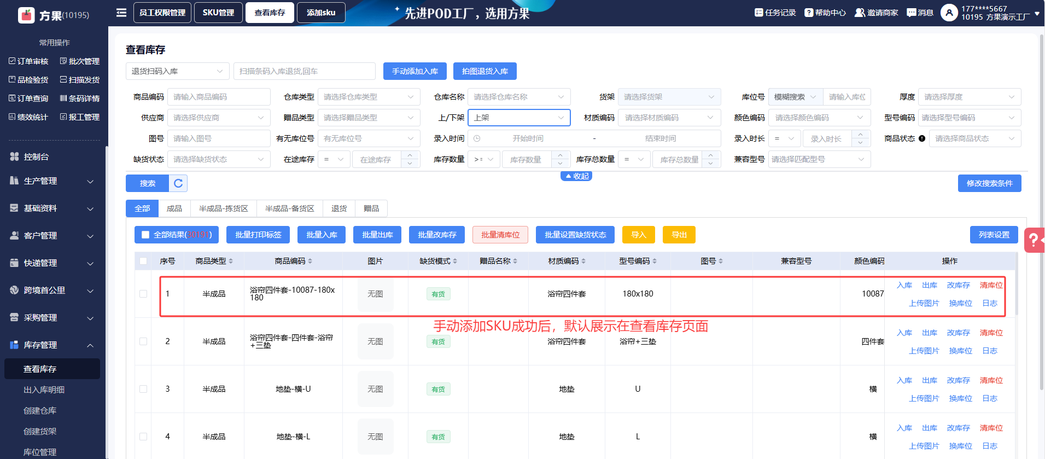Decrease the 在途库存 stepper value
This screenshot has width=1045, height=459.
(410, 164)
